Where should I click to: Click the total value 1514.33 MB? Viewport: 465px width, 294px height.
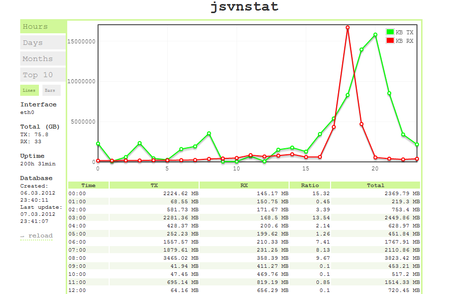point(402,282)
